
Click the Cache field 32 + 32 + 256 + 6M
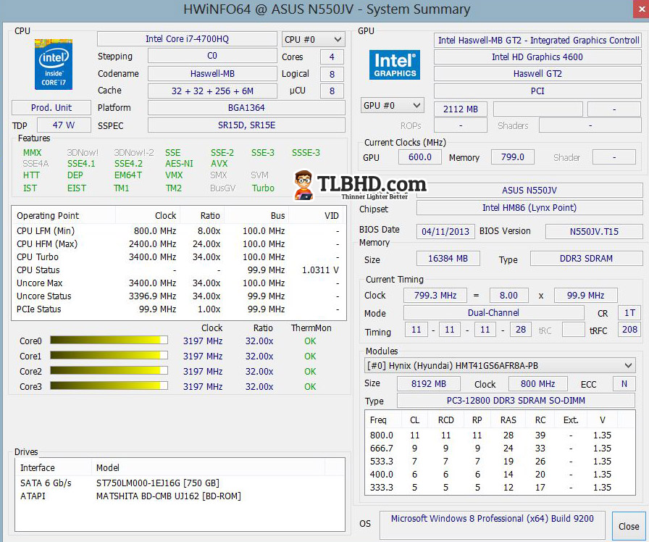click(212, 91)
